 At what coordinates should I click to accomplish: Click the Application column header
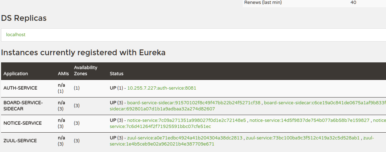[16, 73]
